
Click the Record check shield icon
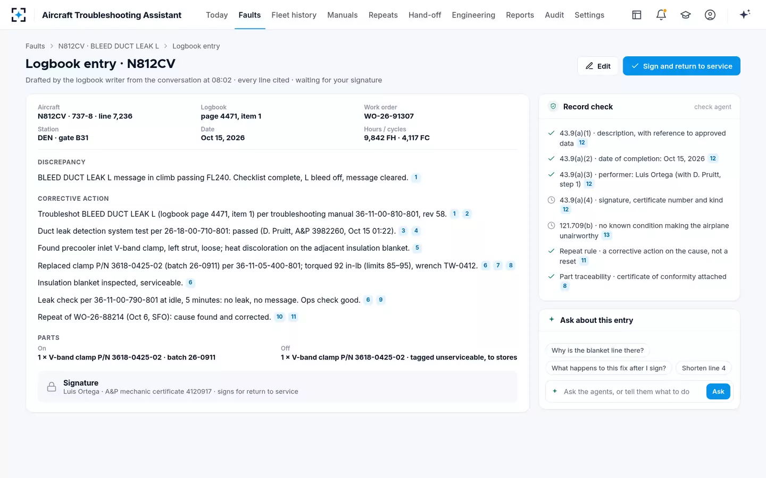(553, 107)
